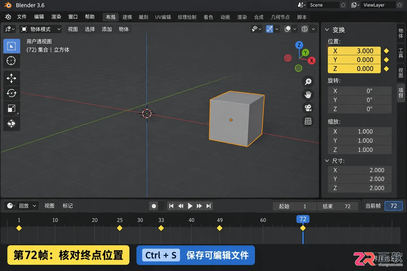
Task: Click the location X field 3.000
Action: tap(354, 51)
